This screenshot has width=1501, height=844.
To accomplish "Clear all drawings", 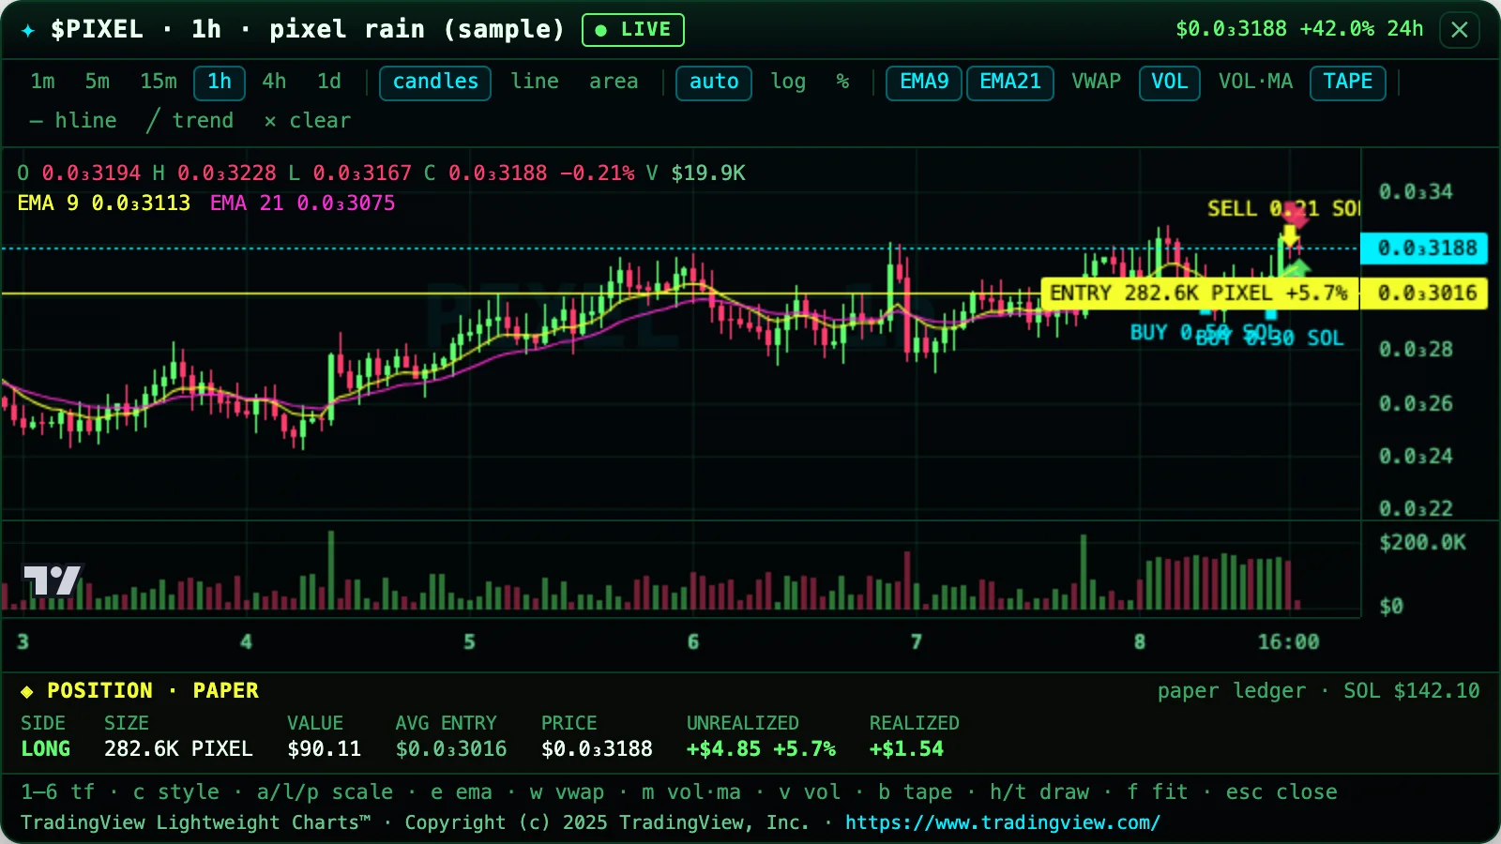I will point(308,121).
